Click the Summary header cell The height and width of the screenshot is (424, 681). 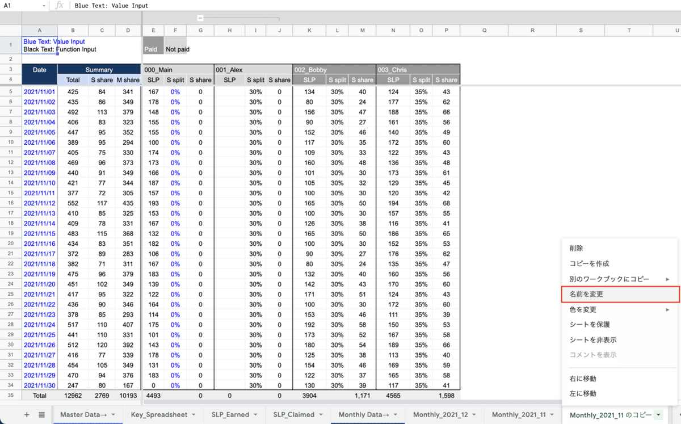point(99,70)
